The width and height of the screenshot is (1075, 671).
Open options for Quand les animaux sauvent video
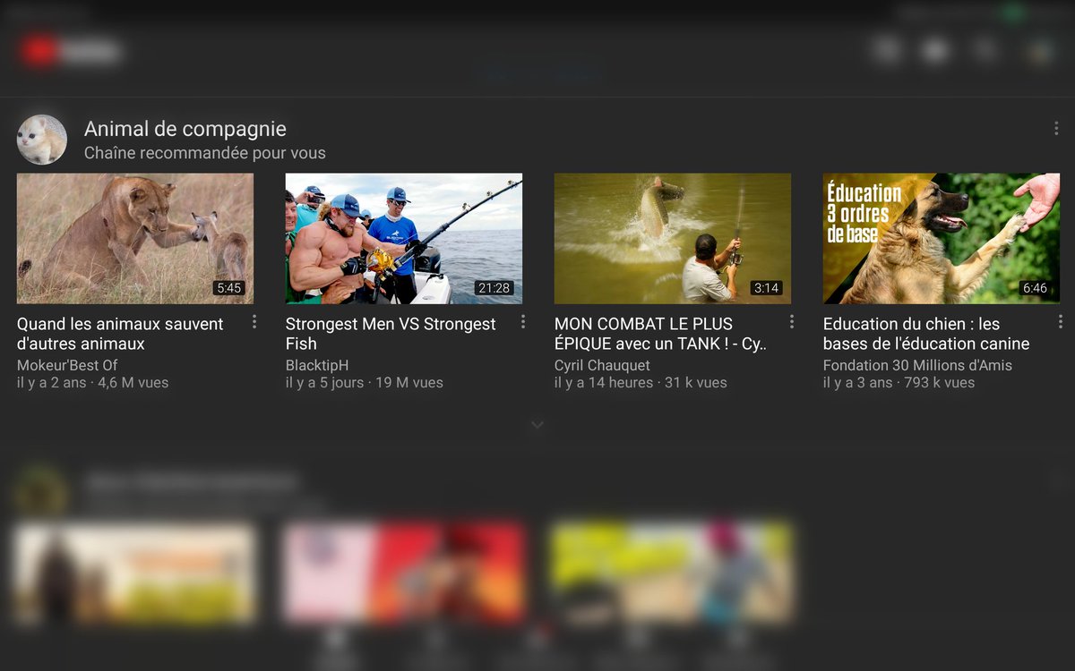pyautogui.click(x=254, y=321)
